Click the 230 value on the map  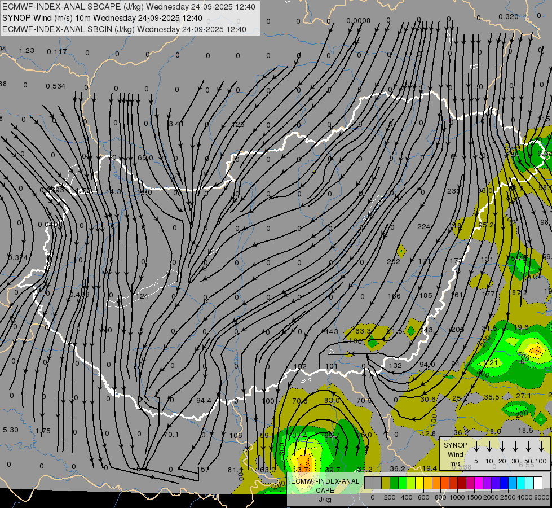coord(453,191)
